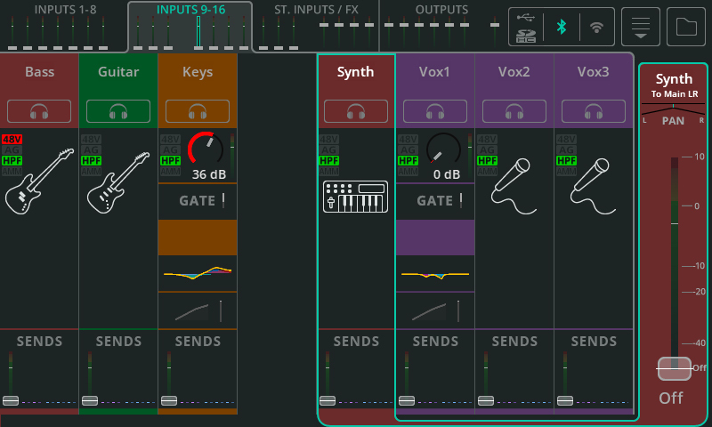Open Keys GATE section
The image size is (712, 427).
pyautogui.click(x=198, y=201)
